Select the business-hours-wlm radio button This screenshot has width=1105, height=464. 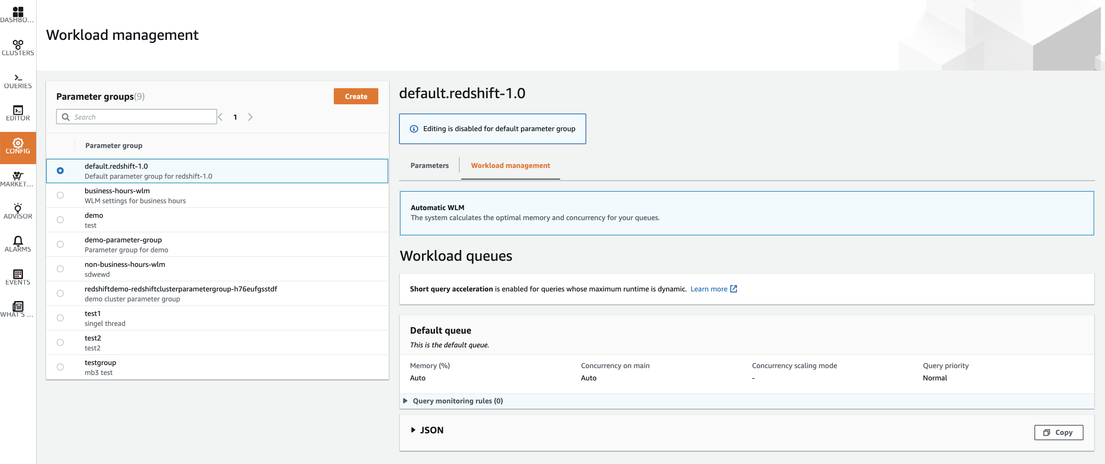[61, 195]
